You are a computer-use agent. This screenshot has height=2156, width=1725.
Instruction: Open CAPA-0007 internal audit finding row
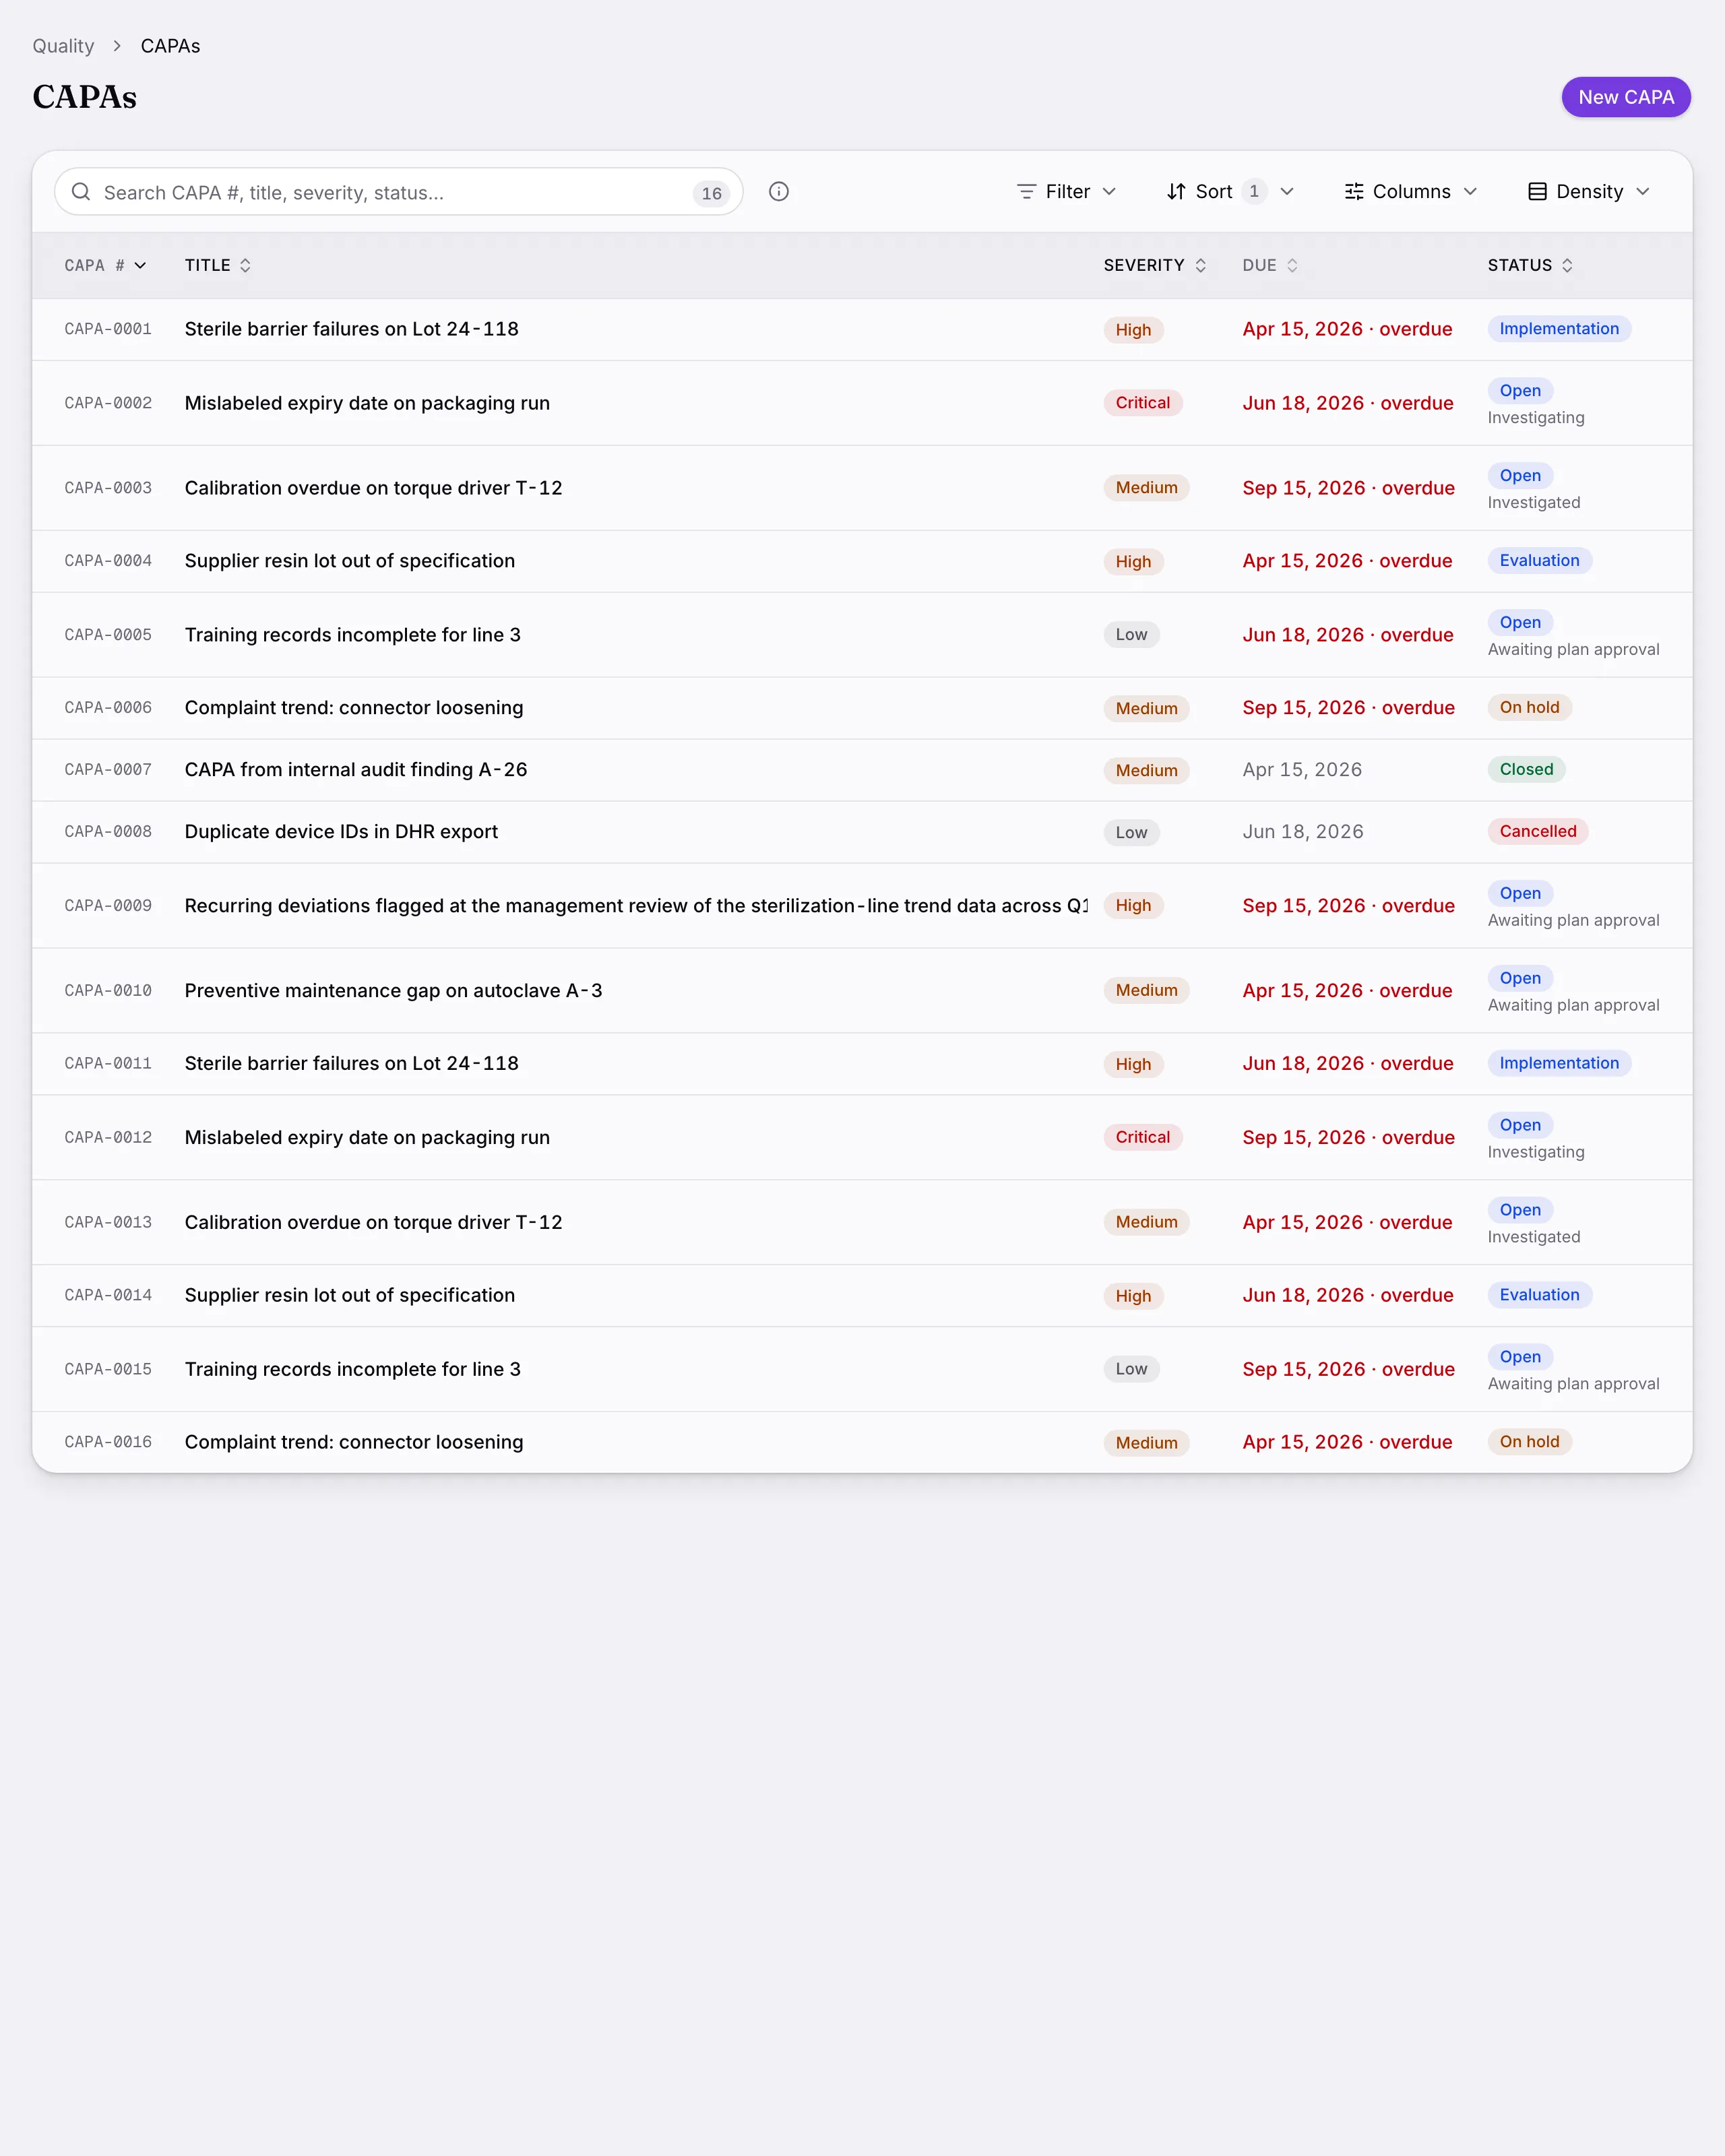tap(862, 770)
